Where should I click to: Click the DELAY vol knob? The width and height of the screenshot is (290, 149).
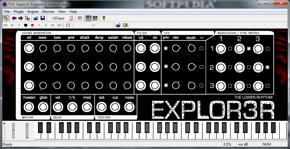point(58,107)
